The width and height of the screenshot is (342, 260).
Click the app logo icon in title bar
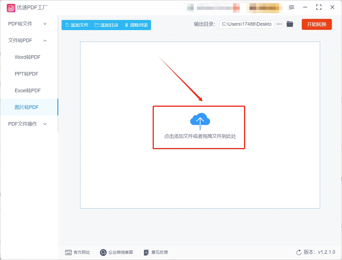pyautogui.click(x=11, y=8)
